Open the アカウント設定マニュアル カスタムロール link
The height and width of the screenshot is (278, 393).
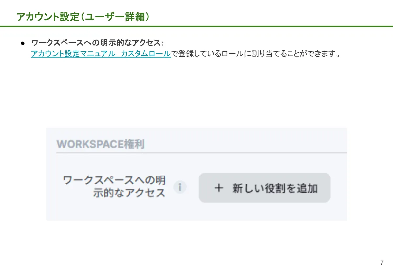(101, 54)
